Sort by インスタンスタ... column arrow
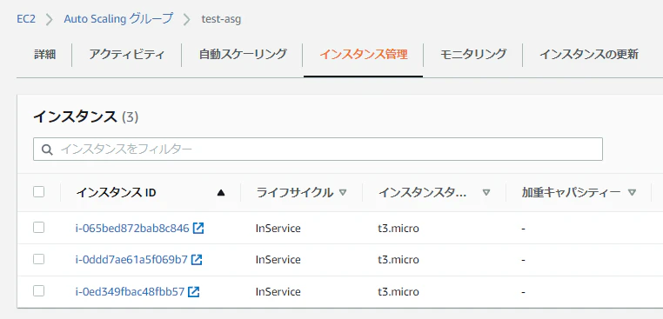Image resolution: width=663 pixels, height=319 pixels. click(x=486, y=193)
